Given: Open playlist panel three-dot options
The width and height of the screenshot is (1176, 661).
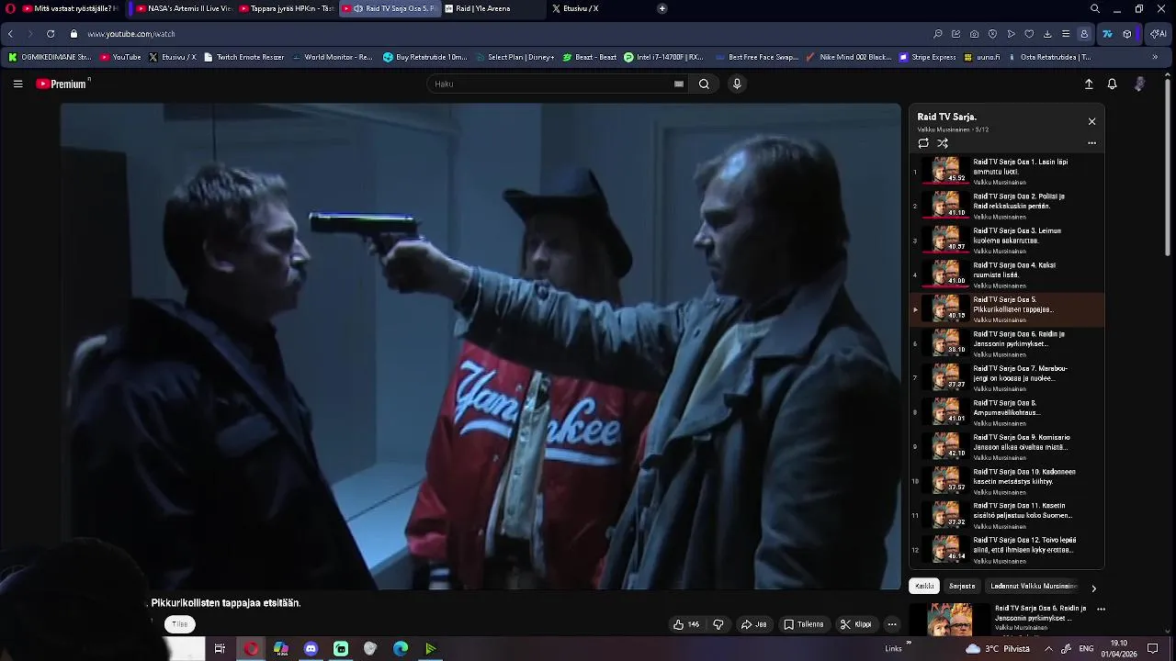Looking at the screenshot, I should pos(1091,143).
